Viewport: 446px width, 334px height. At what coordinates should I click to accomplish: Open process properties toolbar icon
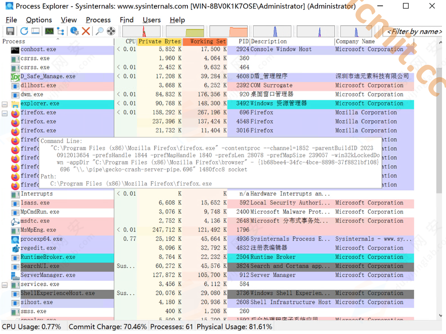tap(74, 31)
